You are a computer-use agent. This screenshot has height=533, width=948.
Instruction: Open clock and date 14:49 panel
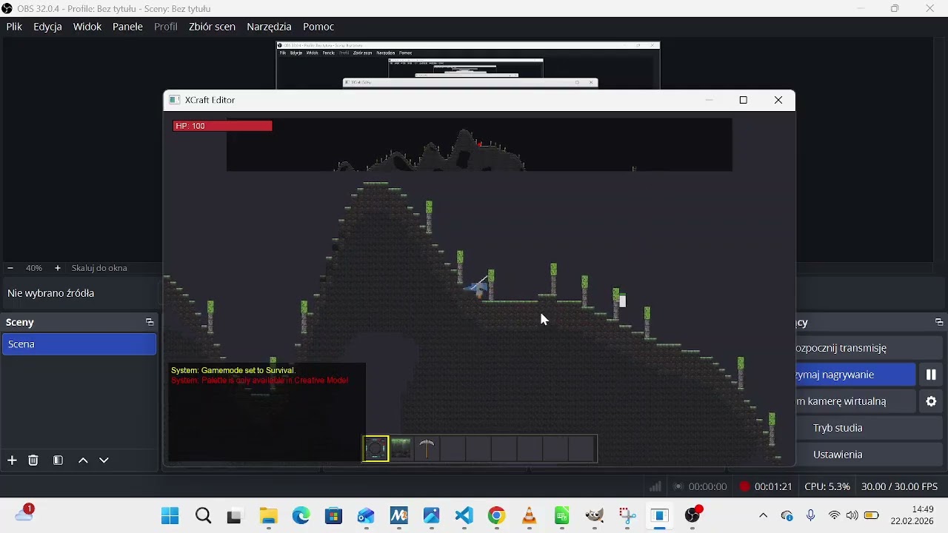click(x=912, y=515)
